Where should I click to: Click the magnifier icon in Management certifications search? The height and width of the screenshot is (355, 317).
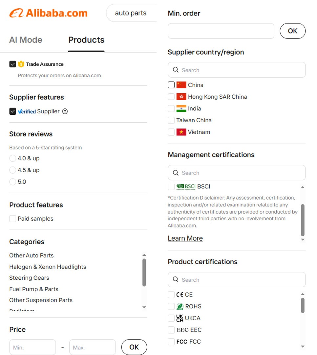tap(176, 173)
